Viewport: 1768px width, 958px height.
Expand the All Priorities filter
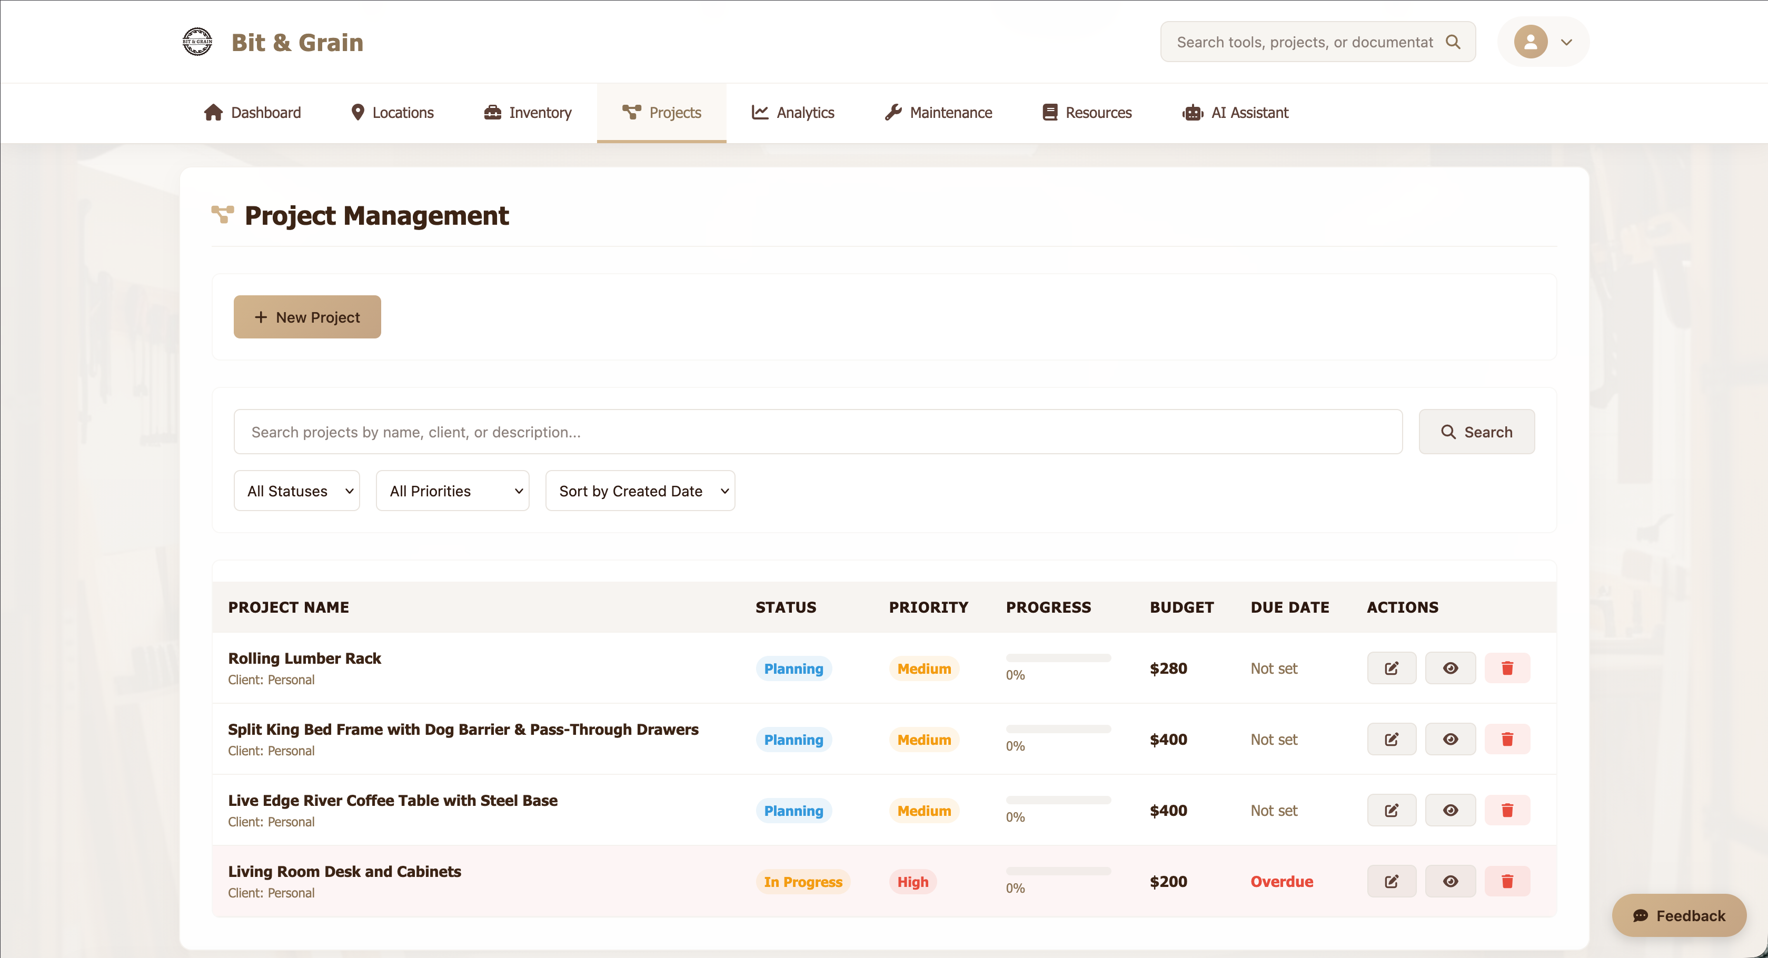point(452,491)
